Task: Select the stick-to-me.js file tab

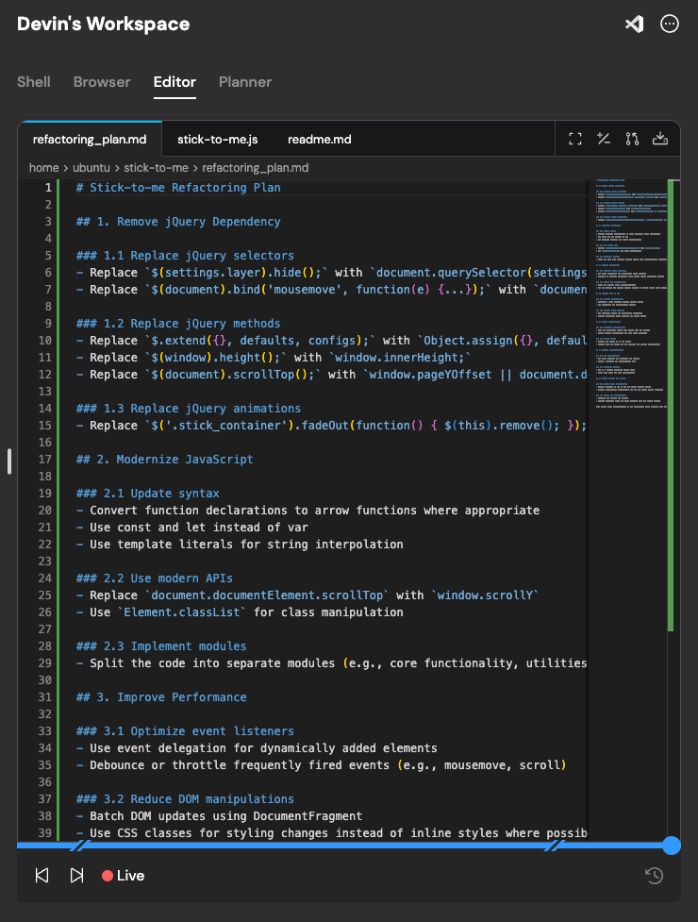Action: point(218,139)
